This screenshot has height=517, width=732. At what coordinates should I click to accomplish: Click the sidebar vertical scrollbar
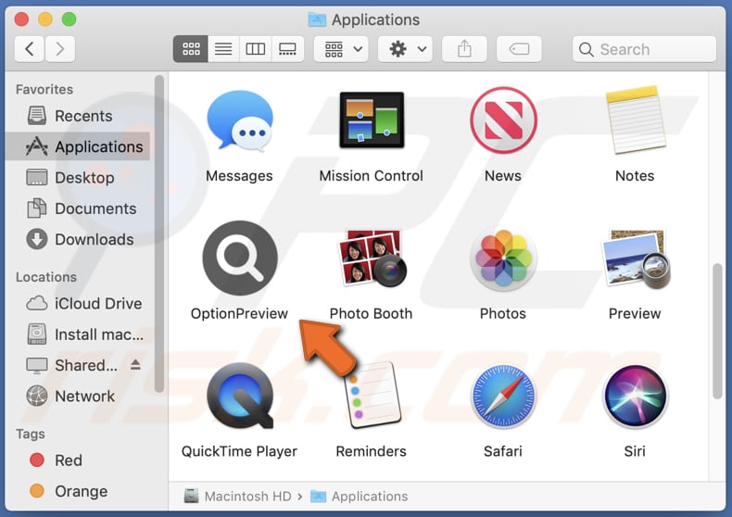(x=159, y=233)
